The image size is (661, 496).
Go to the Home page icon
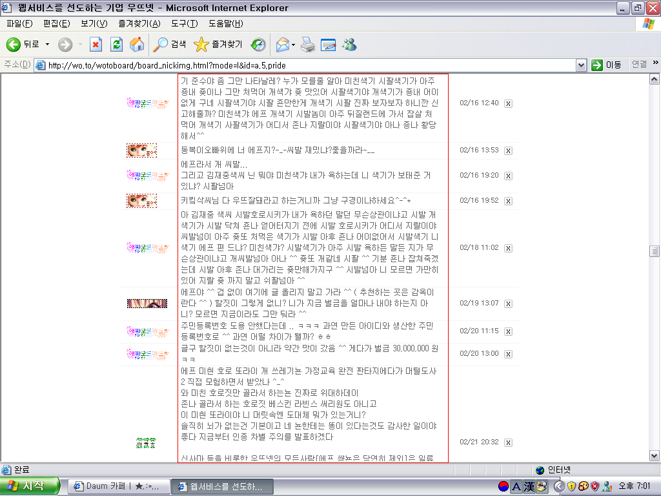coord(136,45)
